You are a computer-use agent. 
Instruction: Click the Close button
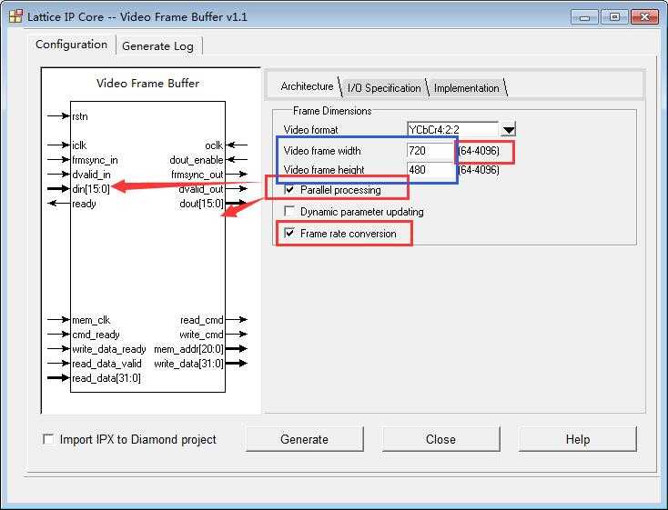(440, 439)
